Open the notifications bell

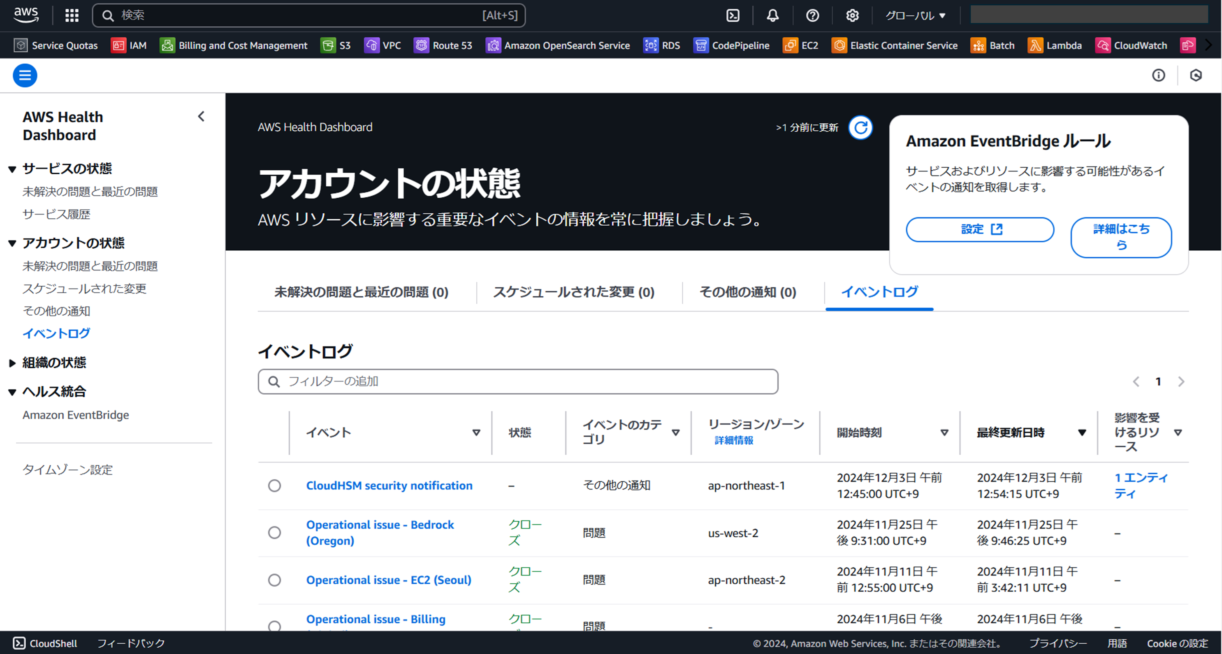tap(772, 16)
